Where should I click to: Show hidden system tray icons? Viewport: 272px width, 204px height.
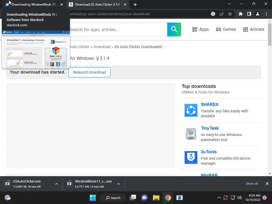(219, 198)
